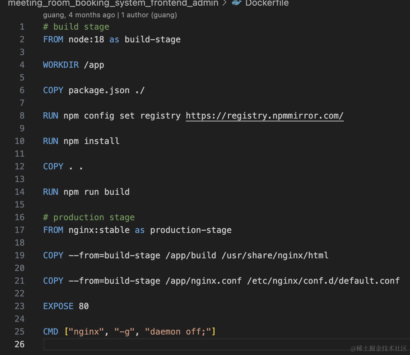
Task: Click WORKDIR instruction on line 4
Action: pyautogui.click(x=61, y=65)
